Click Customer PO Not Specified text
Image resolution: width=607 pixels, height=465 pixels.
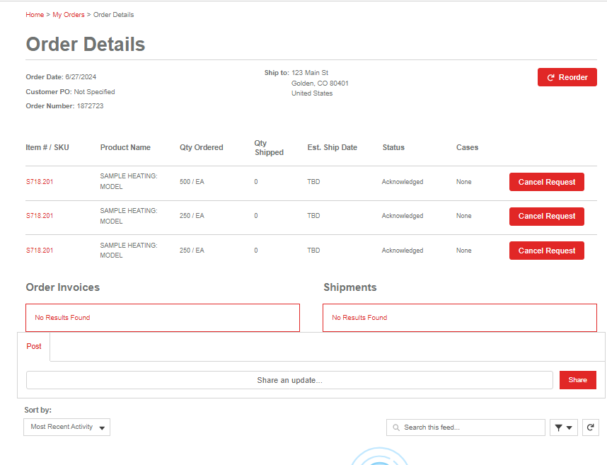pos(70,92)
